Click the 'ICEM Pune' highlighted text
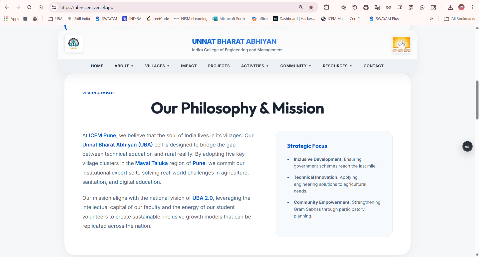Image resolution: width=479 pixels, height=257 pixels. 102,135
